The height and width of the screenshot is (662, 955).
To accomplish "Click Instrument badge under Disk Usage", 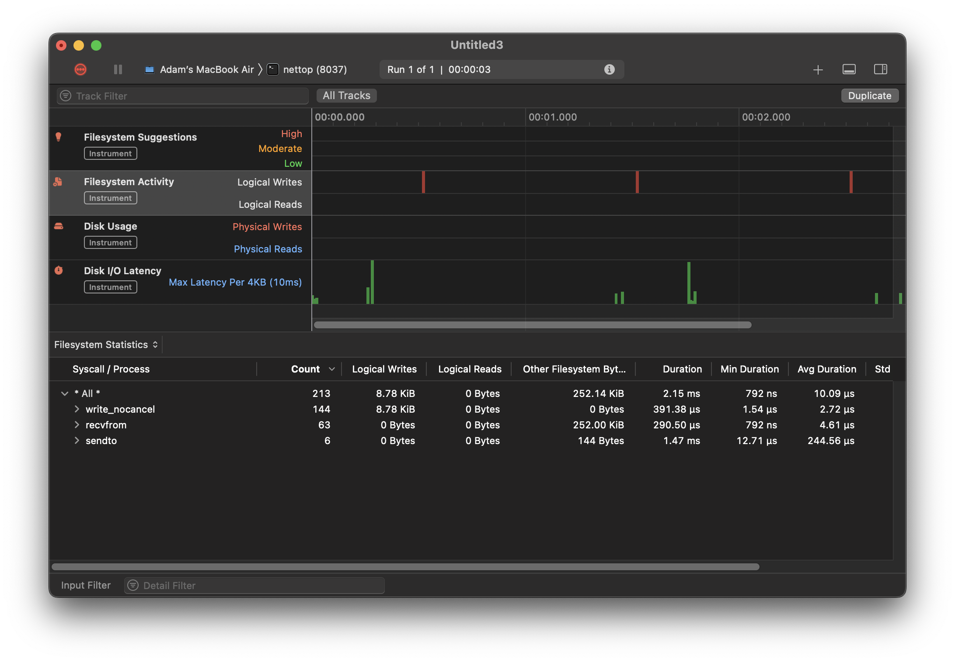I will [111, 242].
